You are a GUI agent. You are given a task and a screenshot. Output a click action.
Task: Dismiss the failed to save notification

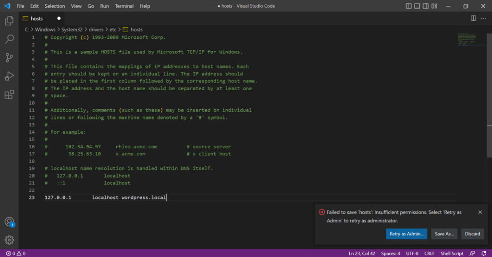point(480,212)
